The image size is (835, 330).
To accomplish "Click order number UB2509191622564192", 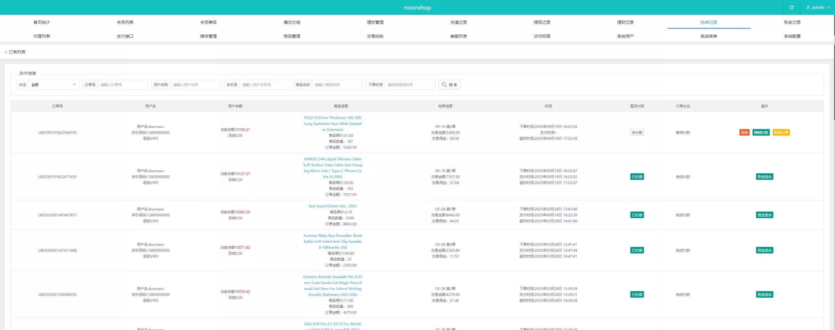I will (57, 133).
